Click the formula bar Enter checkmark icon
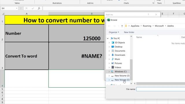The image size is (185, 104). (x=33, y=8)
